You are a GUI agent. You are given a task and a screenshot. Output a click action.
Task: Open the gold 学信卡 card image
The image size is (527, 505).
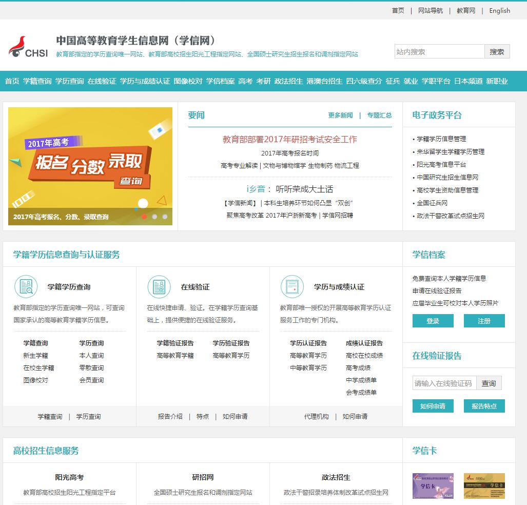[484, 486]
